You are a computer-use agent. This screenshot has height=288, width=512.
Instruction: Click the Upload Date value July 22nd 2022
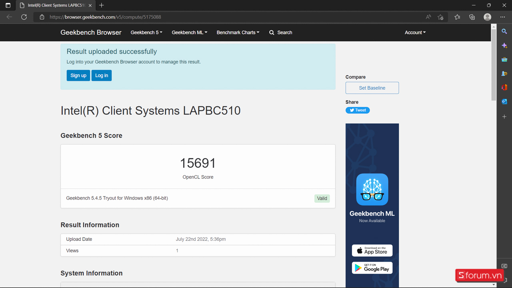click(201, 239)
